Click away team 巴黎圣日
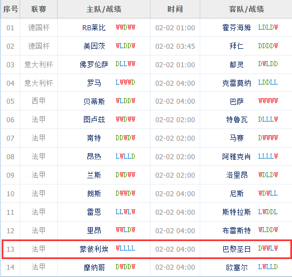The height and width of the screenshot is (277, 292). (x=237, y=249)
